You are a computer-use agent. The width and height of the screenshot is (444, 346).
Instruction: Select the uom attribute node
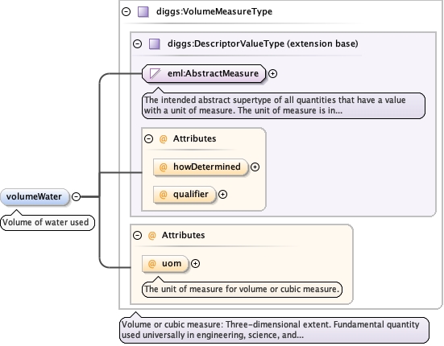coord(165,263)
